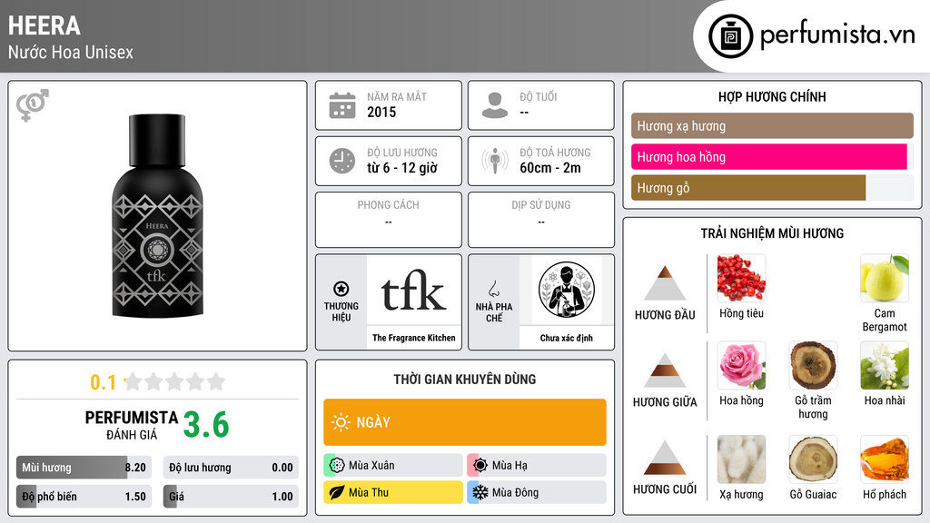Click the five-star rating row

[x=175, y=381]
